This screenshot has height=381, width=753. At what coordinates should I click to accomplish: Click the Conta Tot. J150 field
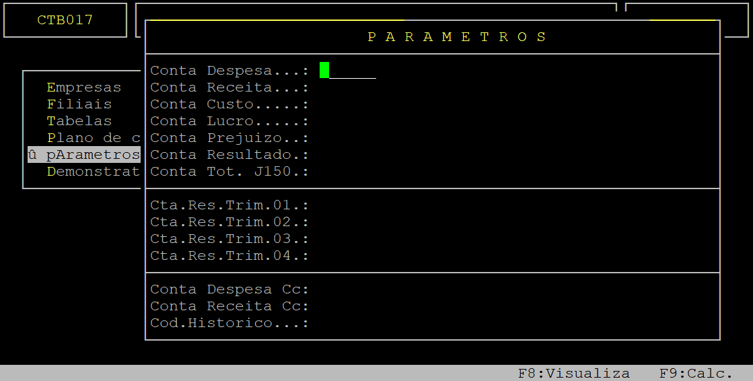[x=348, y=172]
